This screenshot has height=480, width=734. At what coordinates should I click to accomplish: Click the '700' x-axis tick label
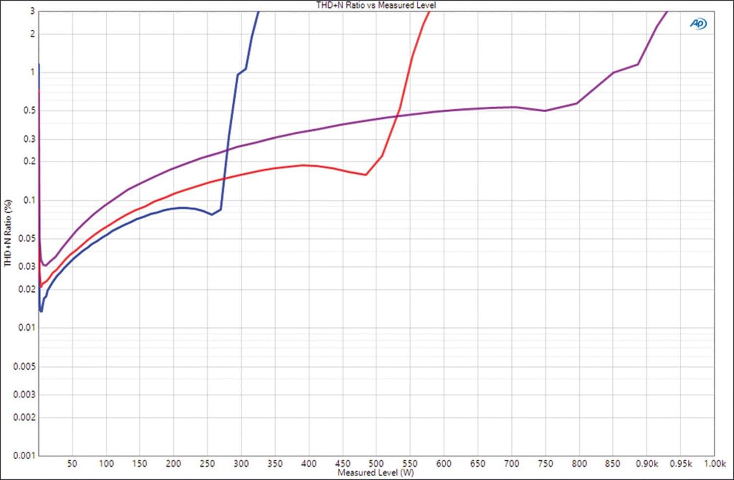512,463
